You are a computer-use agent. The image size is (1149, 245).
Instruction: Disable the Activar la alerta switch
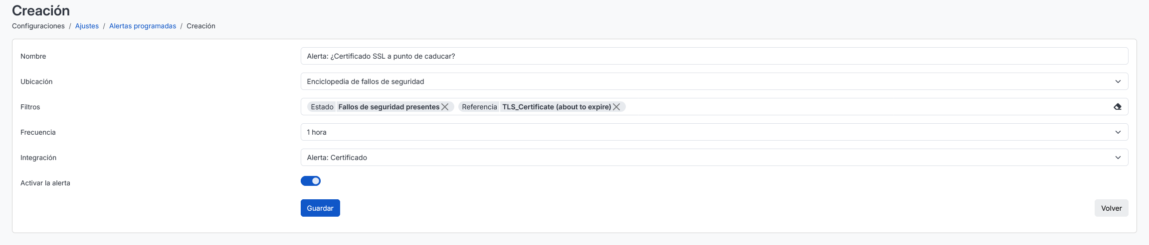(x=311, y=181)
